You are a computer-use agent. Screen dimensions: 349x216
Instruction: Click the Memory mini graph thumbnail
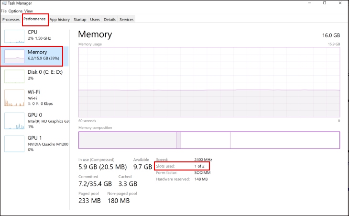(14, 56)
